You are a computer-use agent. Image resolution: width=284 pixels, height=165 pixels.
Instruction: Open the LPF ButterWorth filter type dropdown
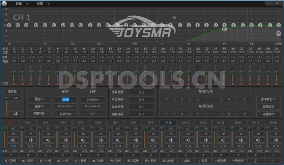93,107
